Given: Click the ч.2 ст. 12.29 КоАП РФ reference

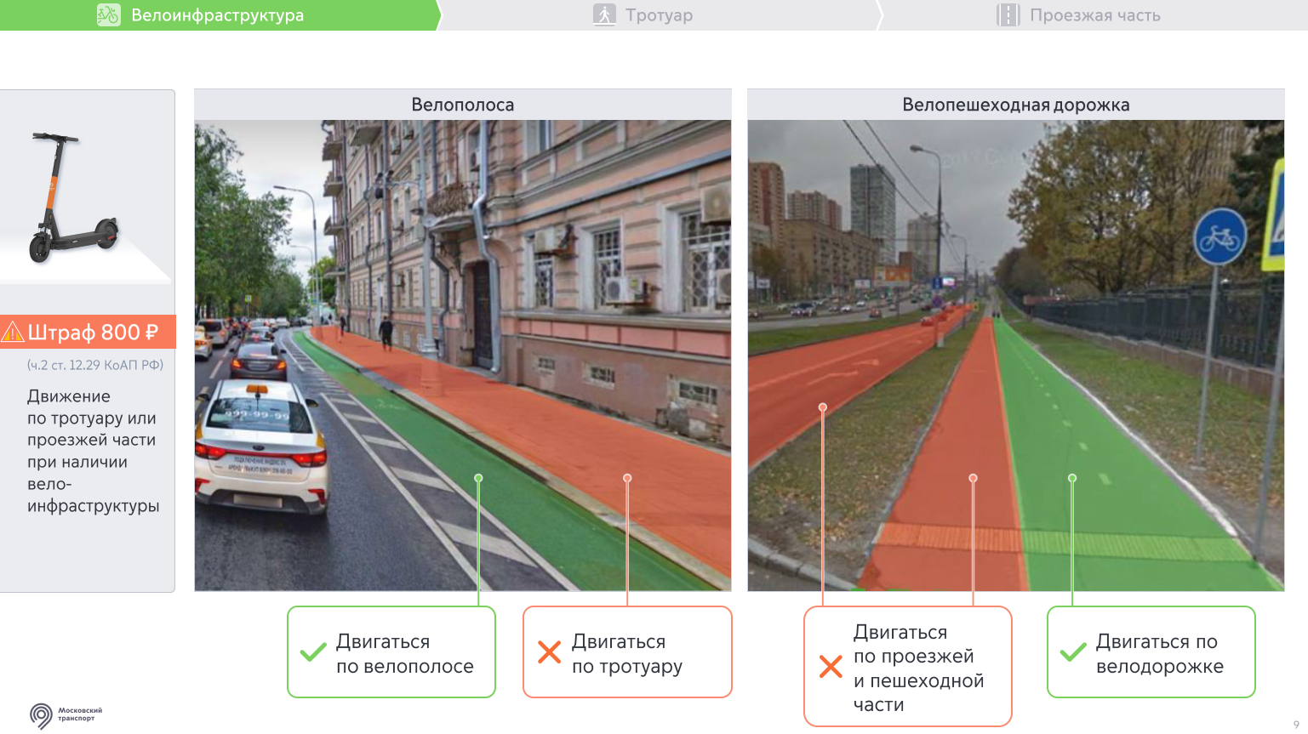Looking at the screenshot, I should tap(95, 365).
